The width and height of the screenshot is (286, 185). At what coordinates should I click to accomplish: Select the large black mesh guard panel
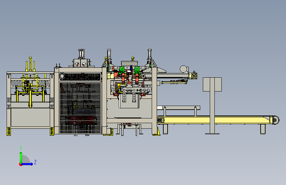click(80, 108)
